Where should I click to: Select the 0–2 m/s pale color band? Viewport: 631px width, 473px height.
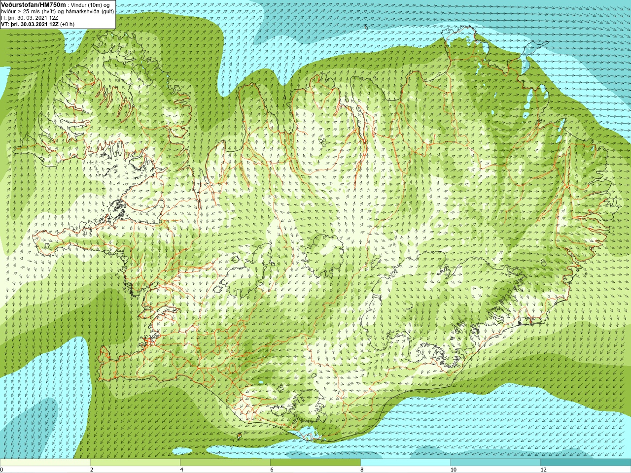45,463
